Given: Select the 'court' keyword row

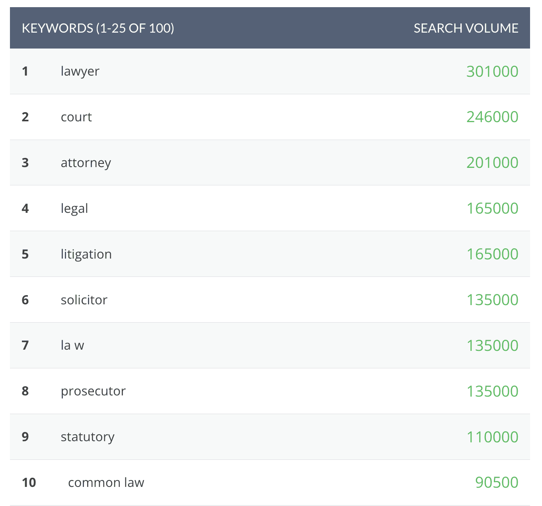Looking at the screenshot, I should coord(76,117).
